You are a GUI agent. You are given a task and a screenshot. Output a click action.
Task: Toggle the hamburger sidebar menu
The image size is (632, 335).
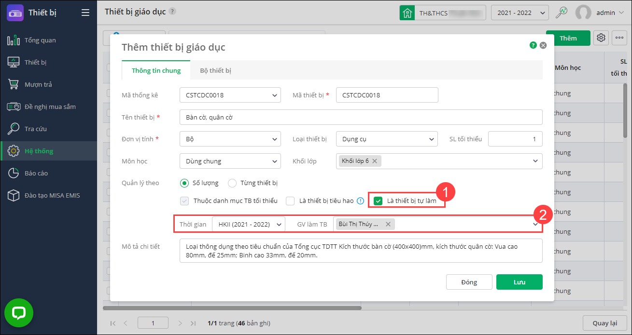pos(85,13)
